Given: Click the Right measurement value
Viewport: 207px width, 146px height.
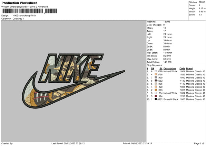Looking at the screenshot, I should click(x=168, y=37).
